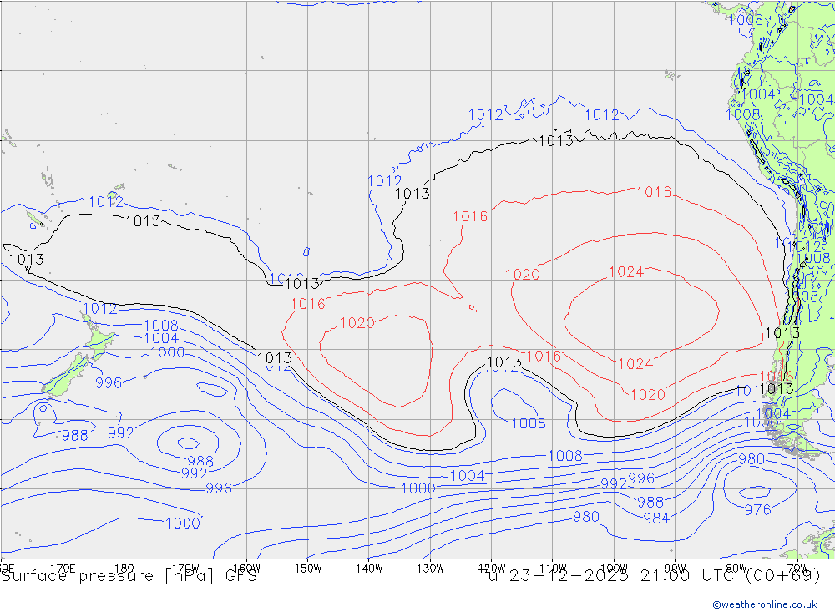Image resolution: width=835 pixels, height=612 pixels.
Task: Click the forecast date and UTC time label
Action: (x=650, y=576)
